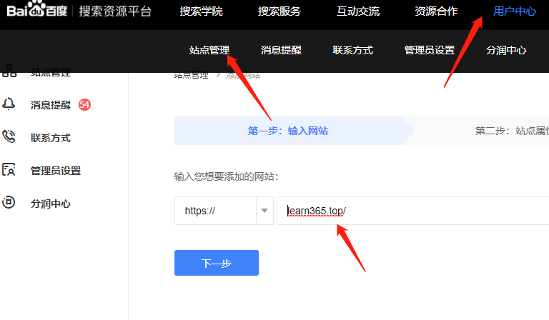Image resolution: width=549 pixels, height=320 pixels.
Task: Expand the https:// protocol dropdown arrow
Action: point(264,211)
